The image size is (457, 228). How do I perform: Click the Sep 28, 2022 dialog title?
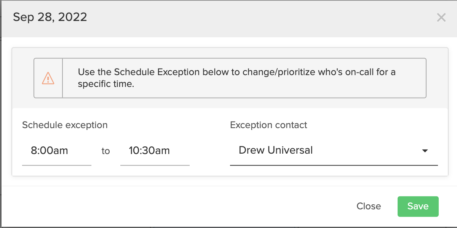50,18
